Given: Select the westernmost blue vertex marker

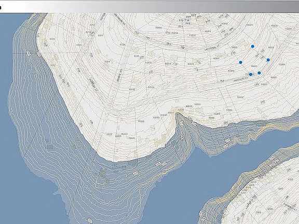Looking at the screenshot, I should [x=241, y=62].
